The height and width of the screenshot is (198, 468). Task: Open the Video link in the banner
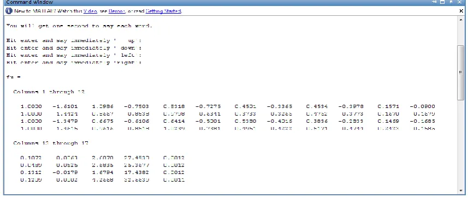(x=90, y=11)
